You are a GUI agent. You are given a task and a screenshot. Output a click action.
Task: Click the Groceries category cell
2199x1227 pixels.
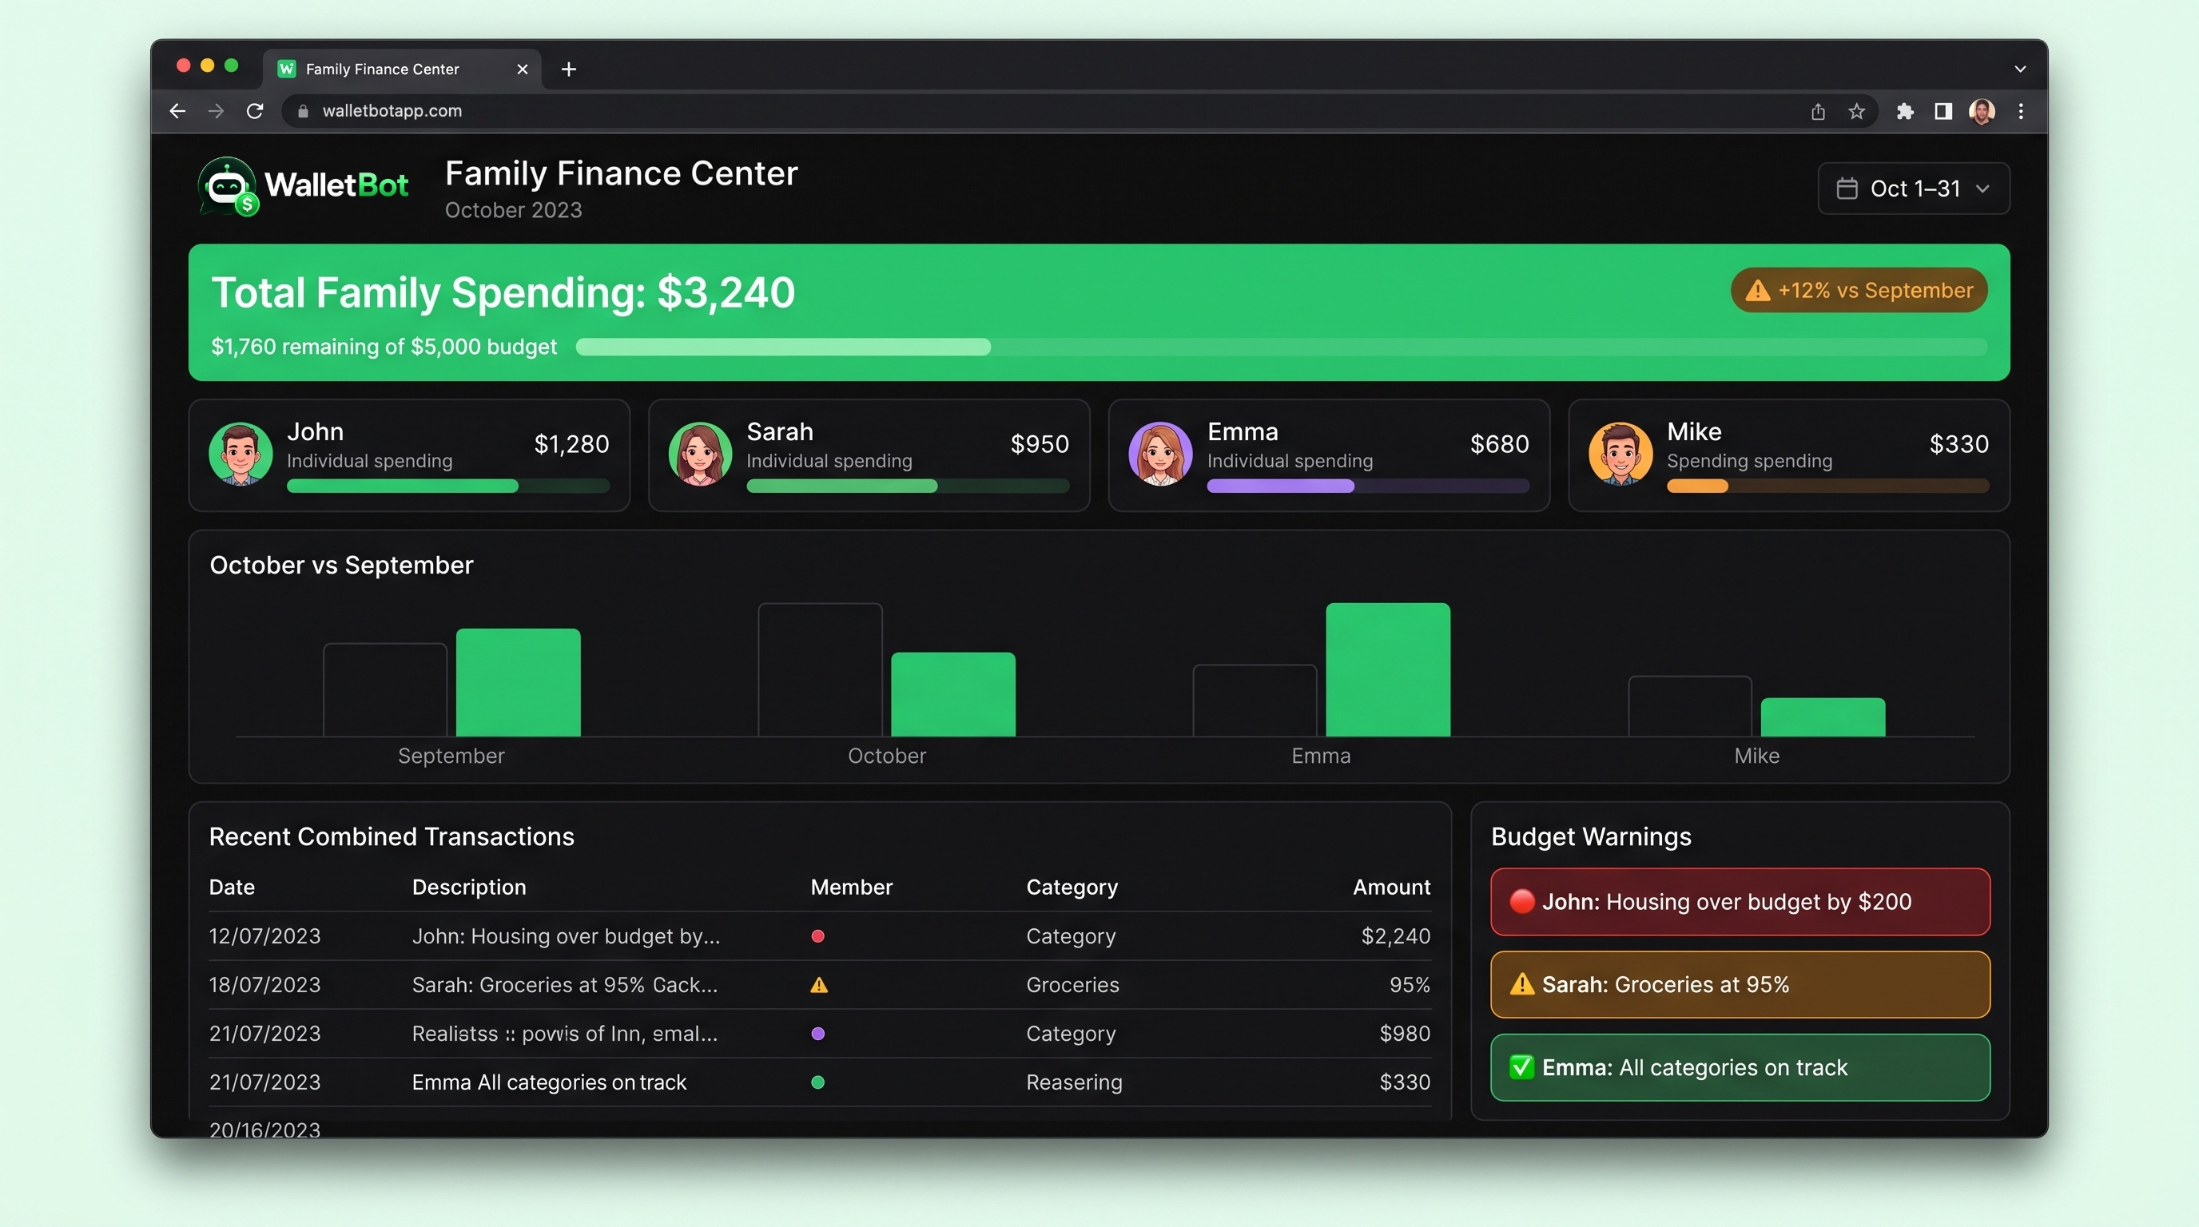(1072, 984)
